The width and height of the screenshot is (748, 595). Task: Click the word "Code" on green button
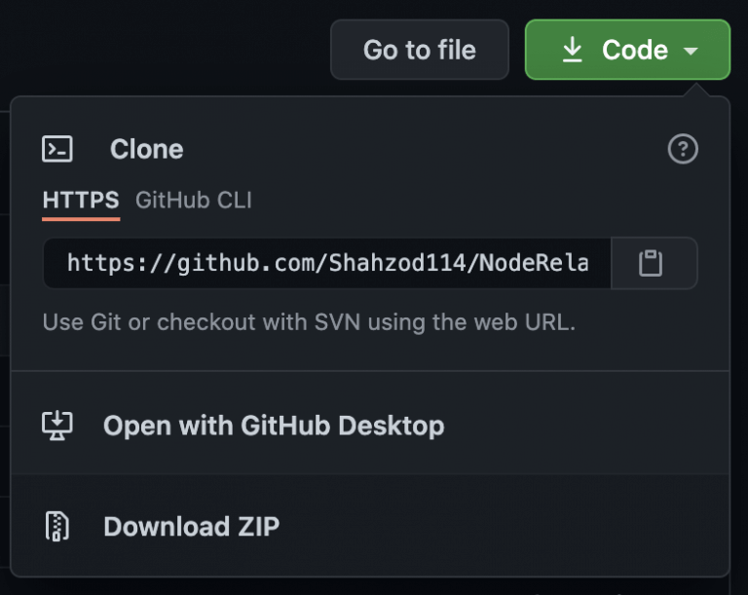click(x=635, y=50)
